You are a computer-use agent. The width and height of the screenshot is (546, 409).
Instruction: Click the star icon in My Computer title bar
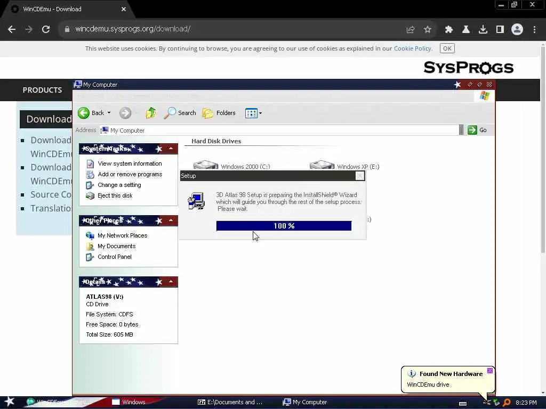click(x=457, y=85)
